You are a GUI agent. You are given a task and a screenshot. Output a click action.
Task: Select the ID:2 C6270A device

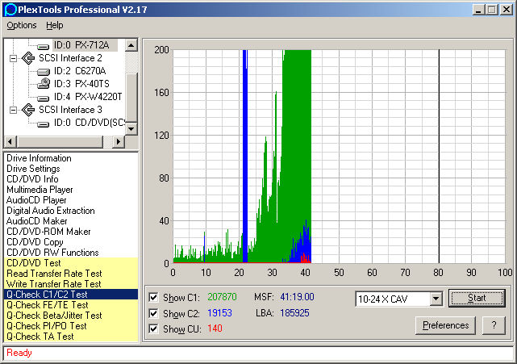80,71
